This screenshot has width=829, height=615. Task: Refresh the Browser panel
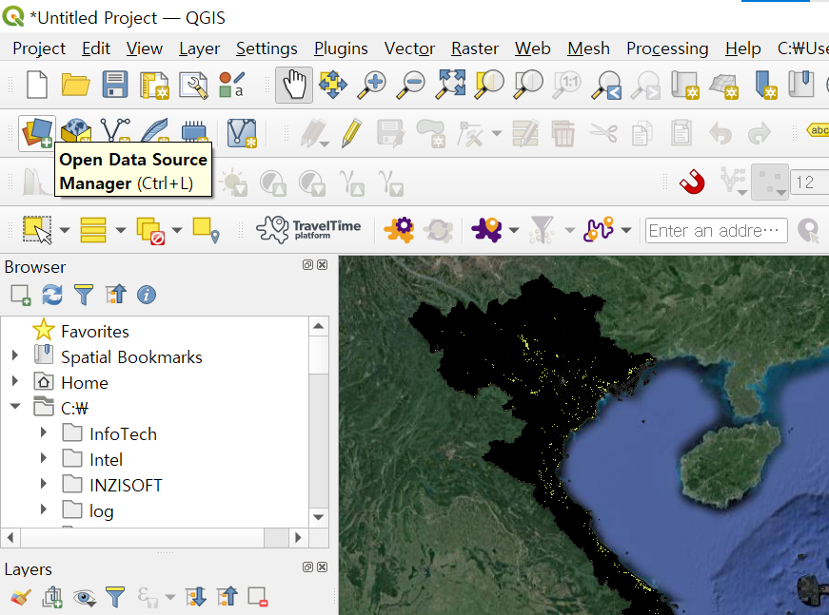[x=52, y=295]
